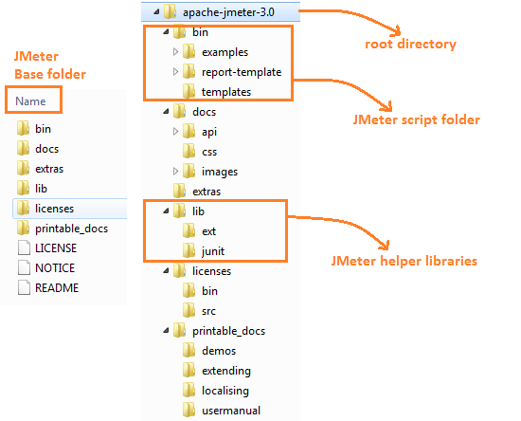Select the 'api' tree item

(209, 132)
